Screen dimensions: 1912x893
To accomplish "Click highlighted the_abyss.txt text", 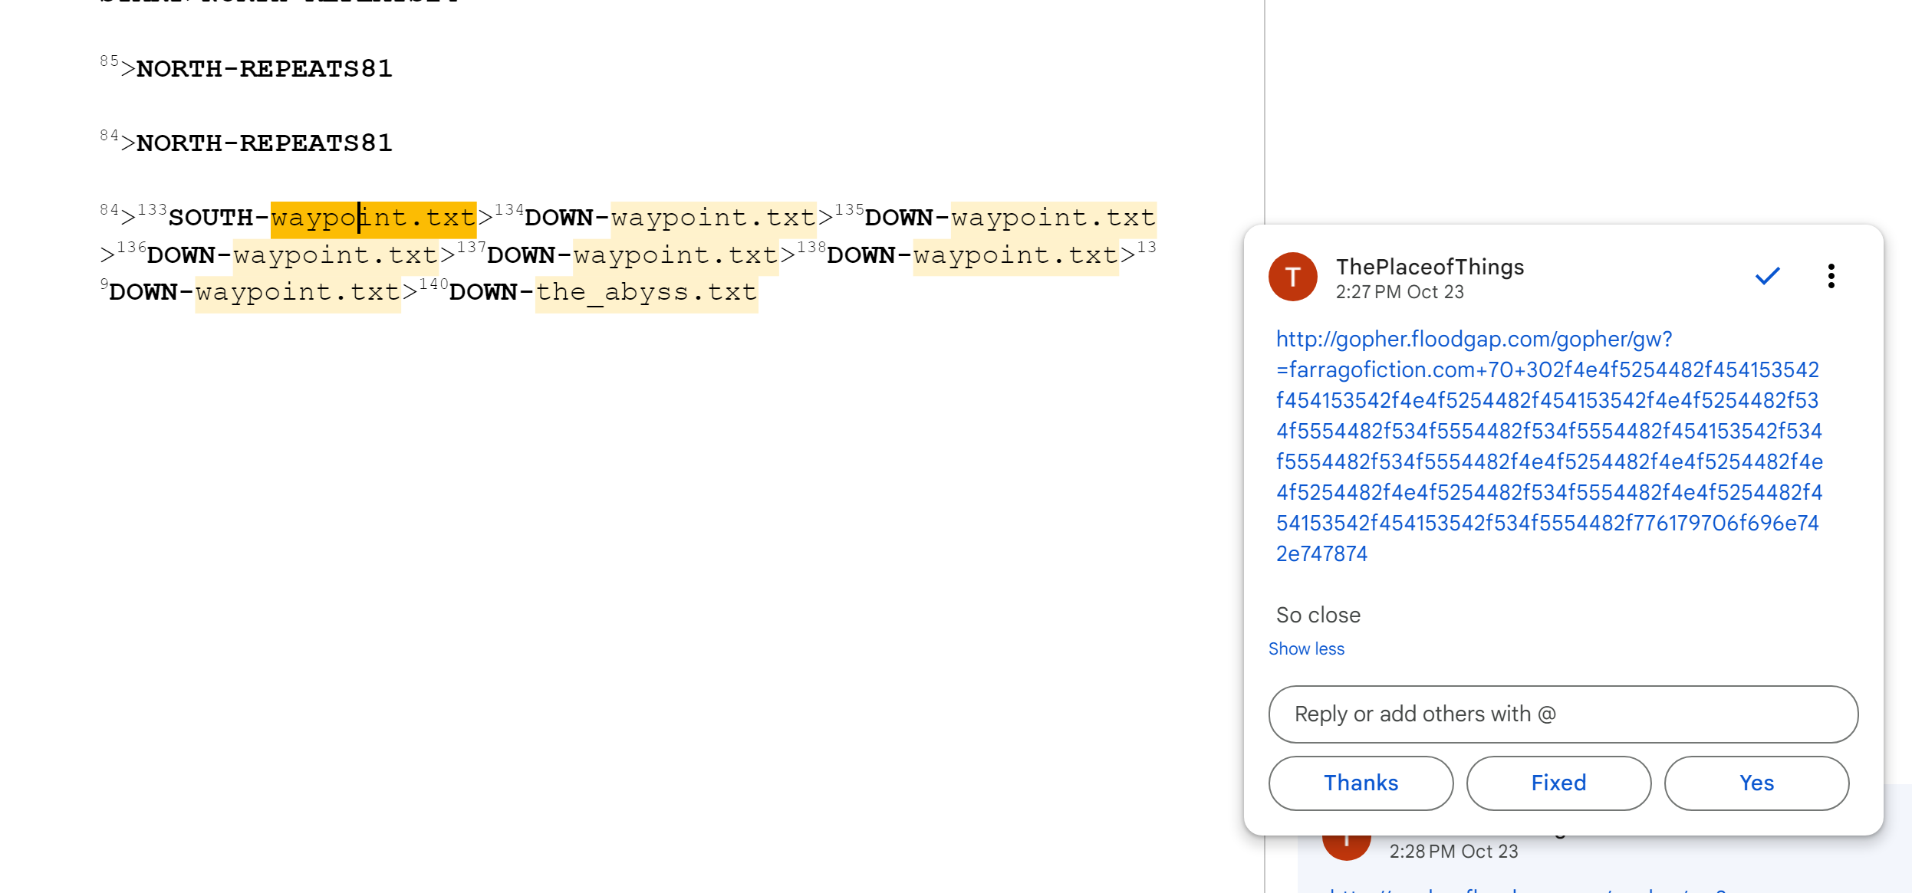I will 646,293.
